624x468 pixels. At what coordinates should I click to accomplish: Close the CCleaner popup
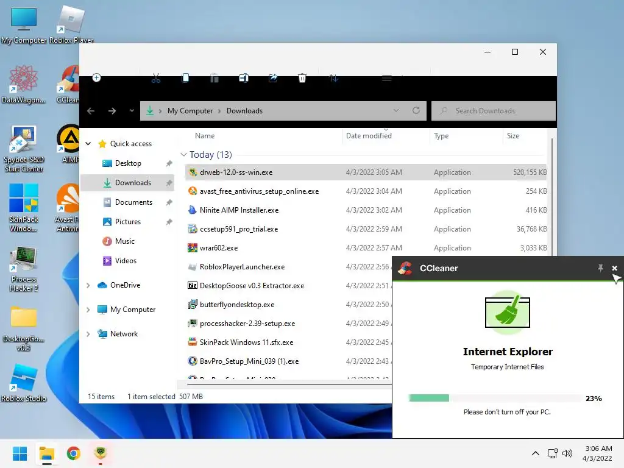click(614, 268)
